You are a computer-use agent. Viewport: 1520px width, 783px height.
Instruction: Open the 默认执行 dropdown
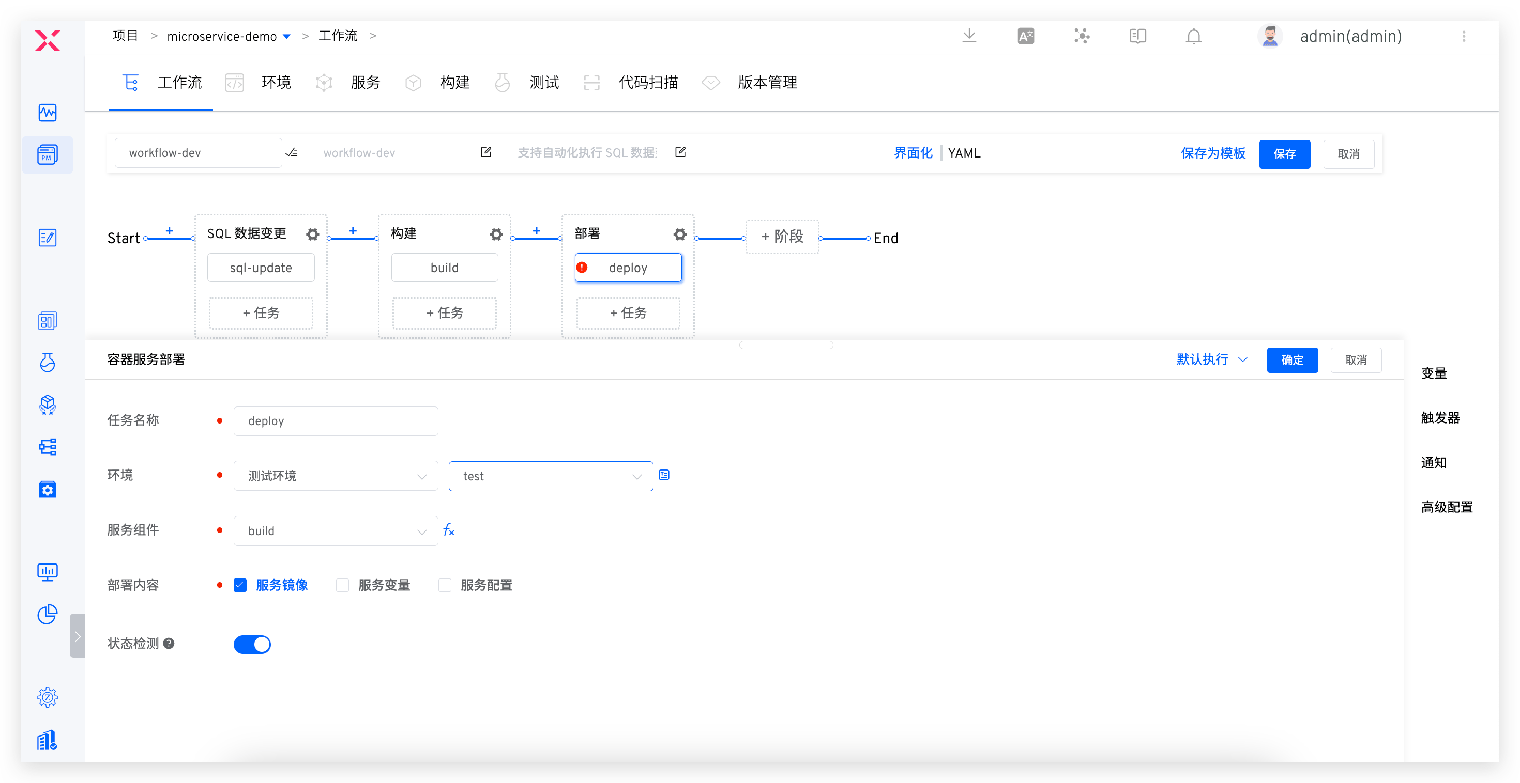(x=1212, y=359)
